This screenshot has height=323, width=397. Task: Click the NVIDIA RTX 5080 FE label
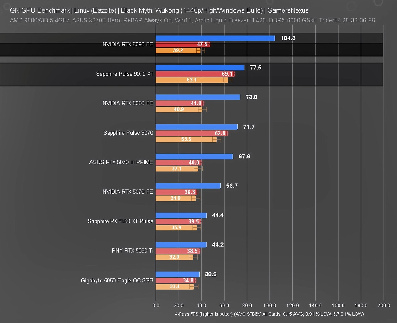coord(128,103)
